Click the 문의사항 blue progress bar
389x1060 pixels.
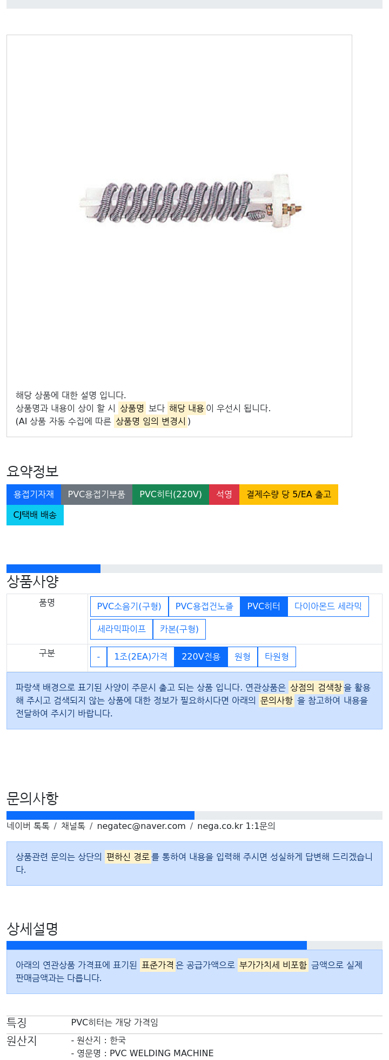(100, 815)
